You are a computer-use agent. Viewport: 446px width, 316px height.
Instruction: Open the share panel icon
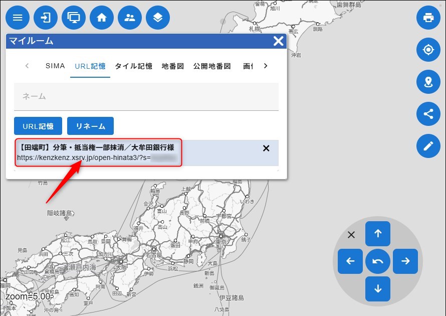click(x=428, y=114)
